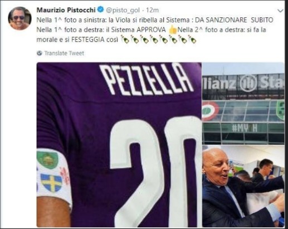
Task: Click the last champagne bottle emoji
Action: [x=192, y=40]
